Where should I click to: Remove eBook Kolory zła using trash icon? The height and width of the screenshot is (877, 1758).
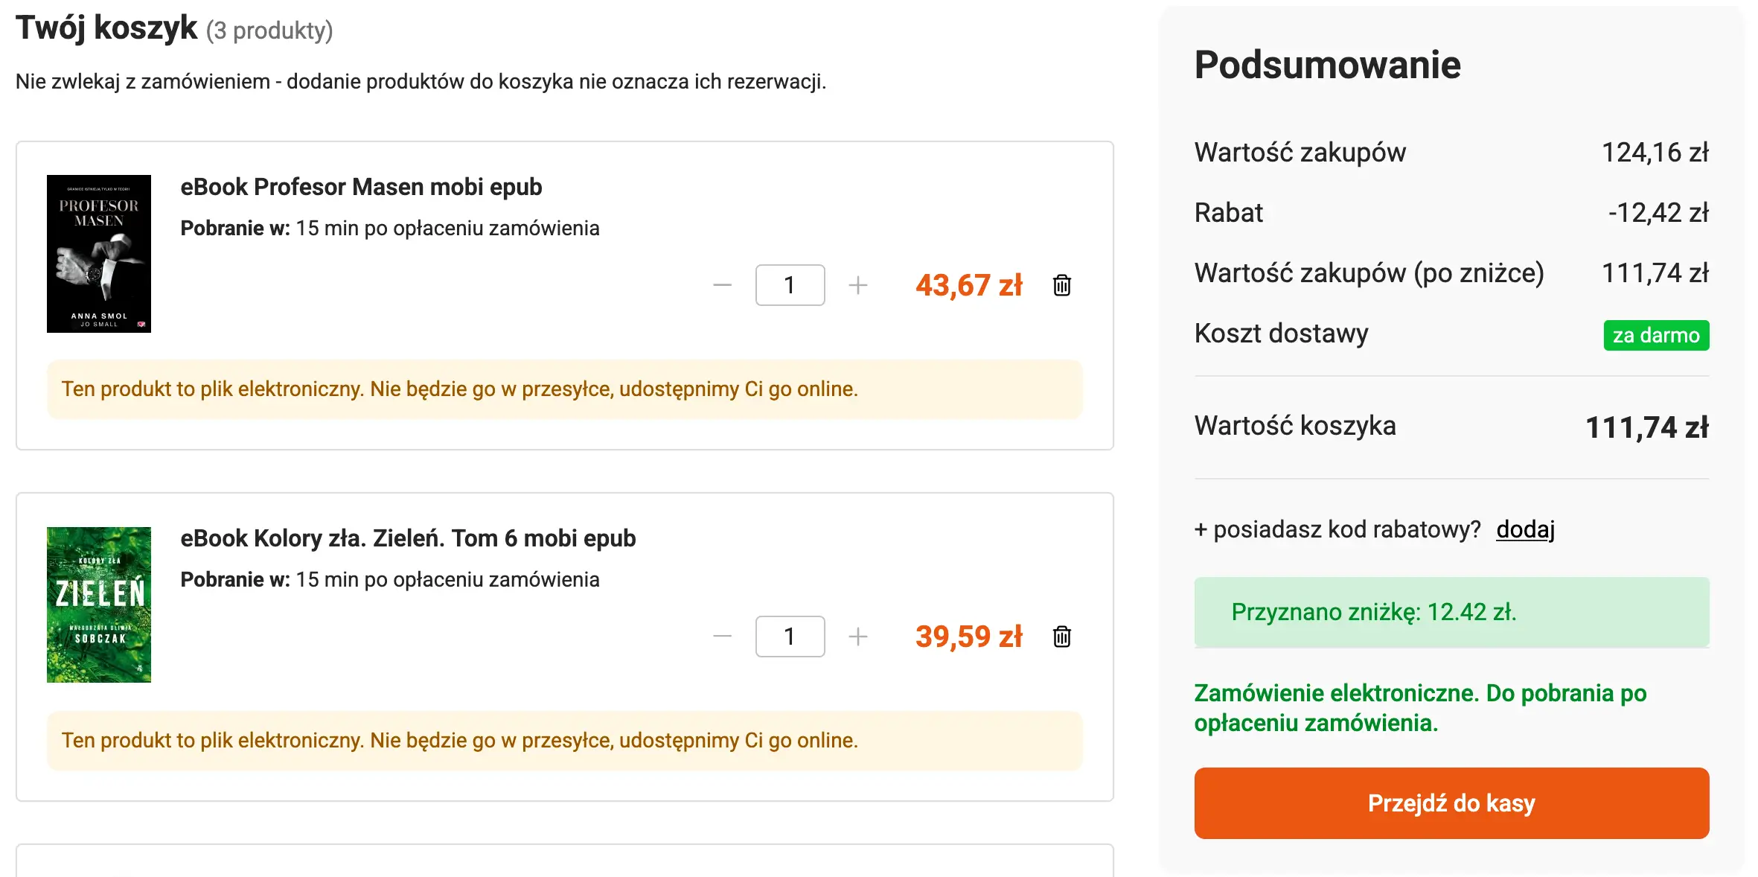(x=1062, y=637)
